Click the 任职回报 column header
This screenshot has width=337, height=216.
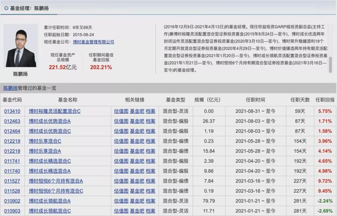point(325,100)
